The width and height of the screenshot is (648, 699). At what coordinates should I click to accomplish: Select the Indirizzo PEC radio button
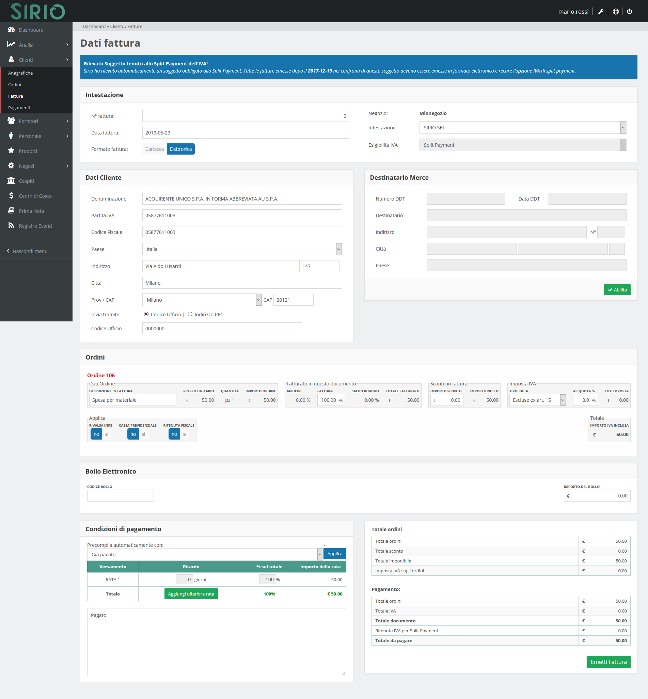click(190, 314)
